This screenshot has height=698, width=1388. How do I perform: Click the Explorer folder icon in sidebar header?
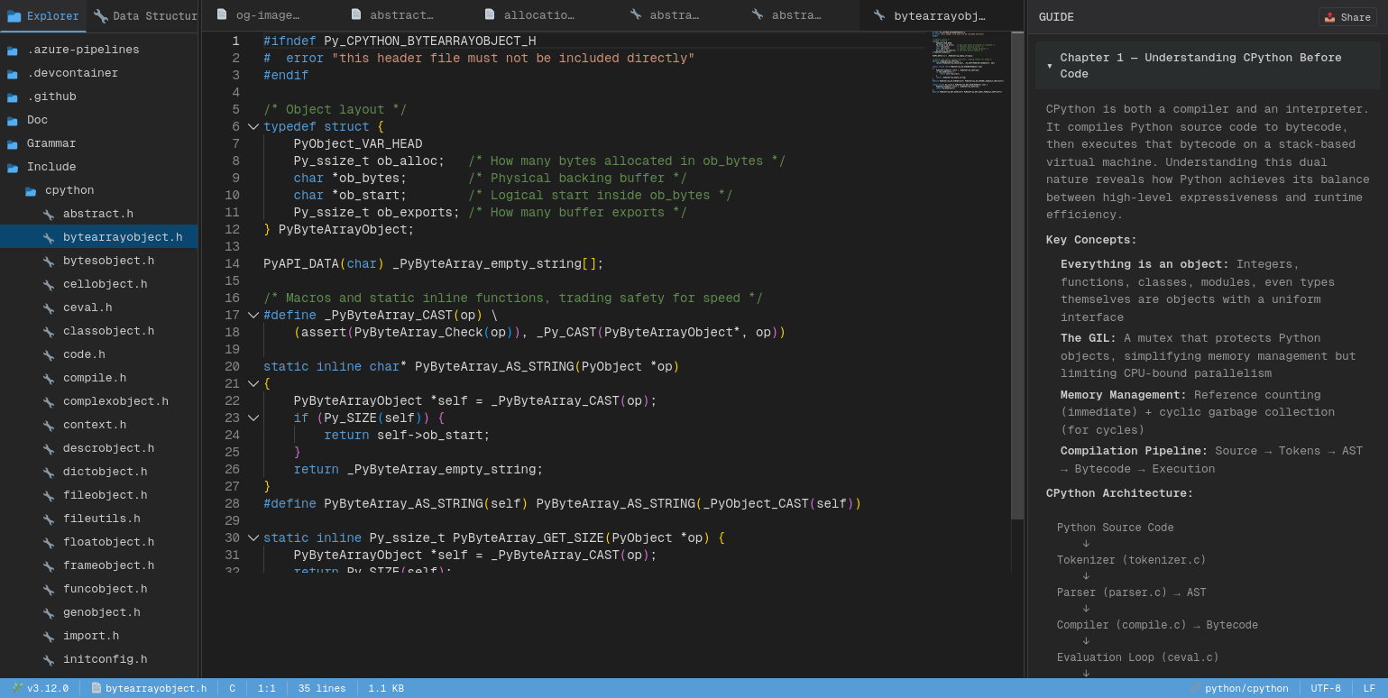14,16
